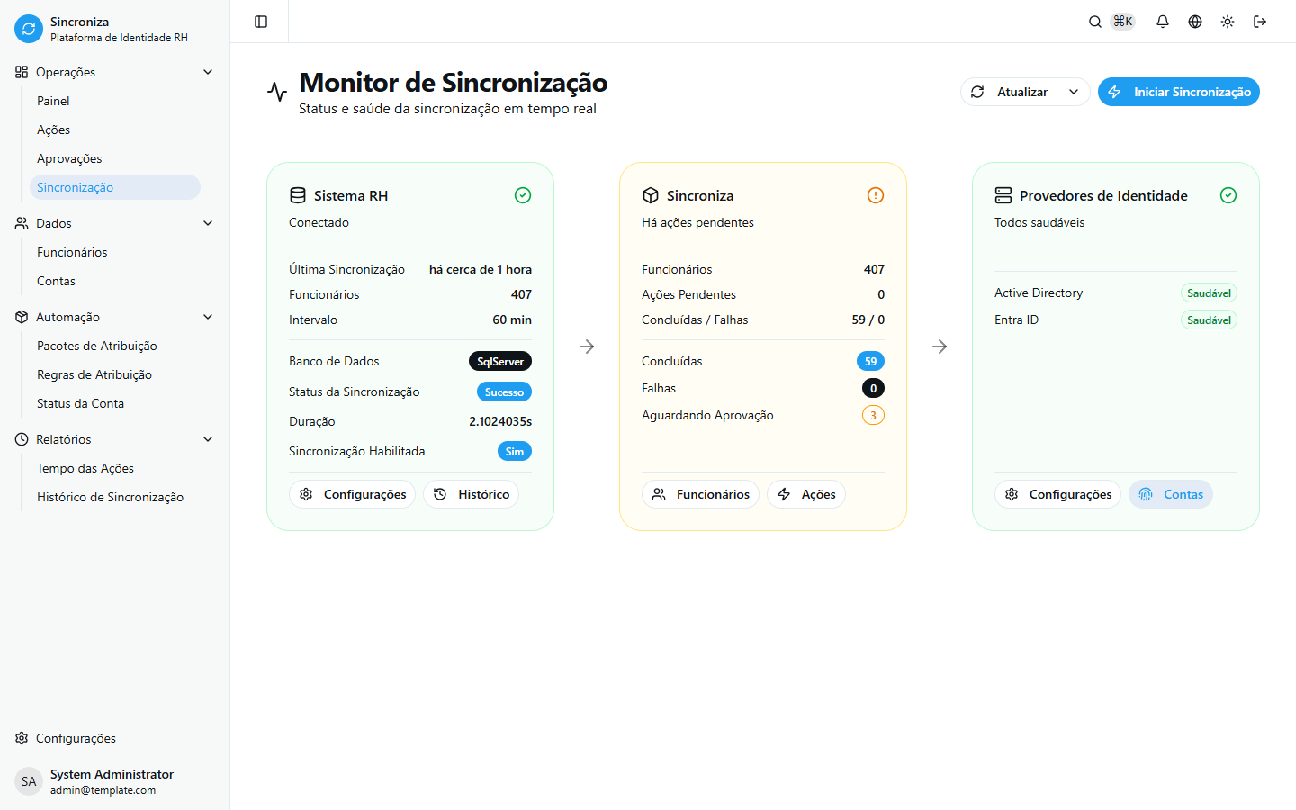Click the Sincroniza logo icon

click(x=29, y=29)
